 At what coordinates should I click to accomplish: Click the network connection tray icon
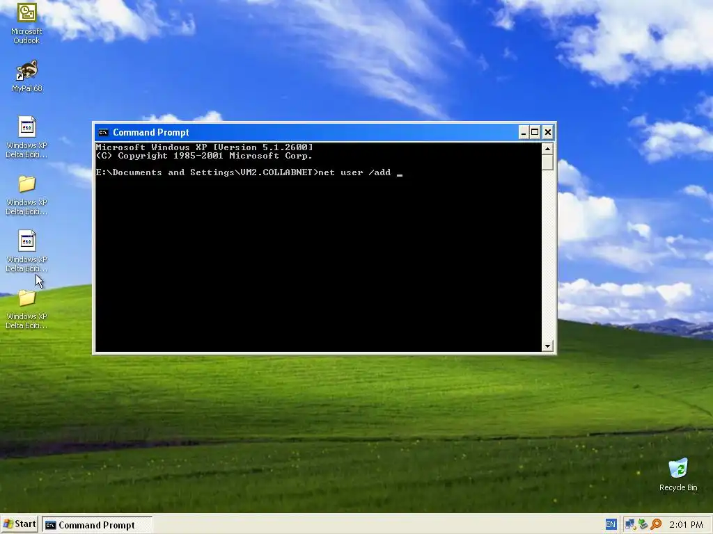pyautogui.click(x=629, y=524)
